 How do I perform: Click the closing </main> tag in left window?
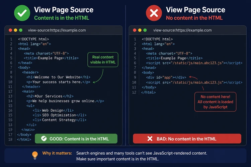[x=28, y=130]
